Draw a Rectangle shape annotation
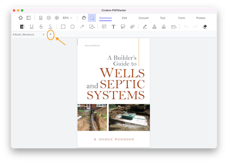This screenshot has height=163, width=228. [63, 27]
